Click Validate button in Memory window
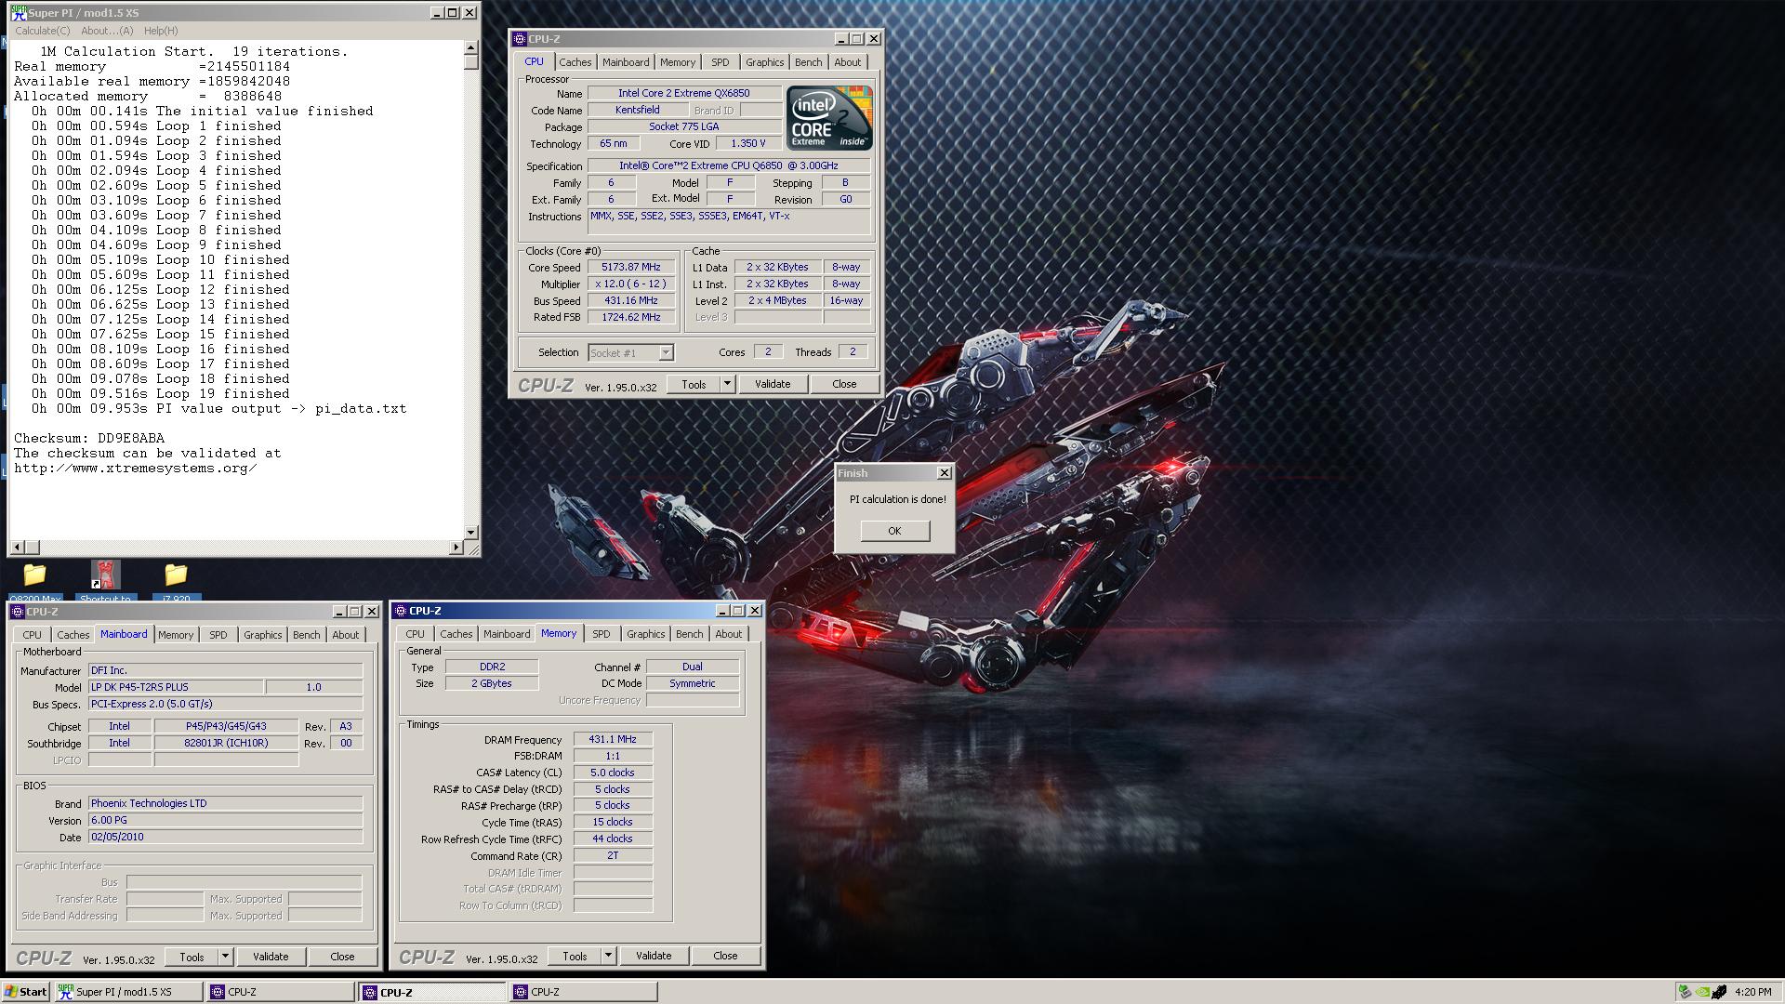1785x1004 pixels. (x=654, y=956)
